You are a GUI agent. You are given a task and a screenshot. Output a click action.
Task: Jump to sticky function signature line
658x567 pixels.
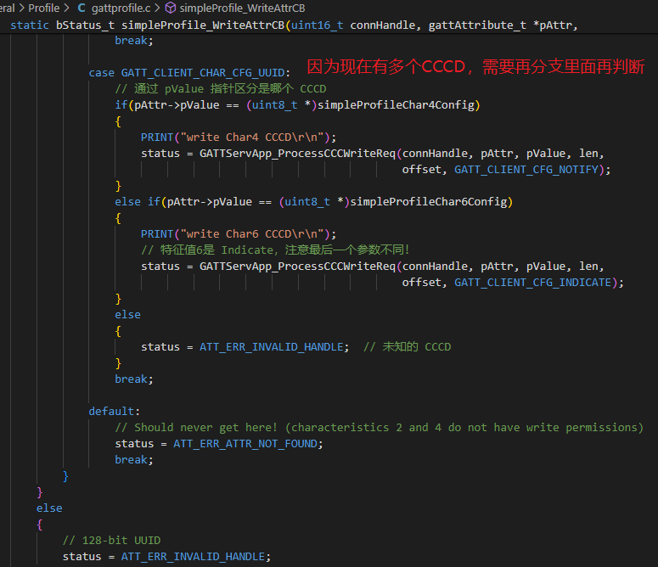coord(289,25)
